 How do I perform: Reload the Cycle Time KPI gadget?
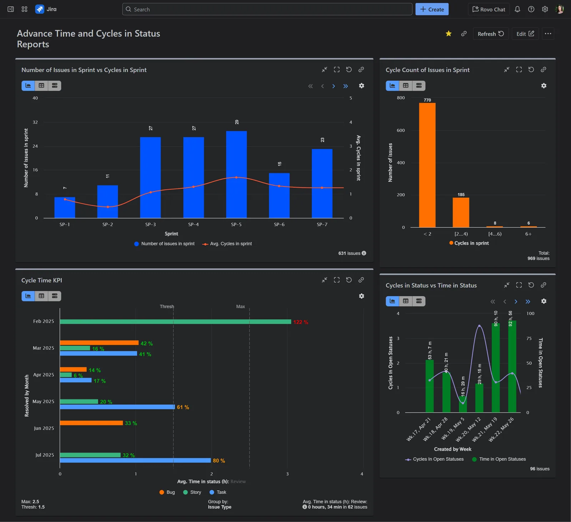(349, 280)
